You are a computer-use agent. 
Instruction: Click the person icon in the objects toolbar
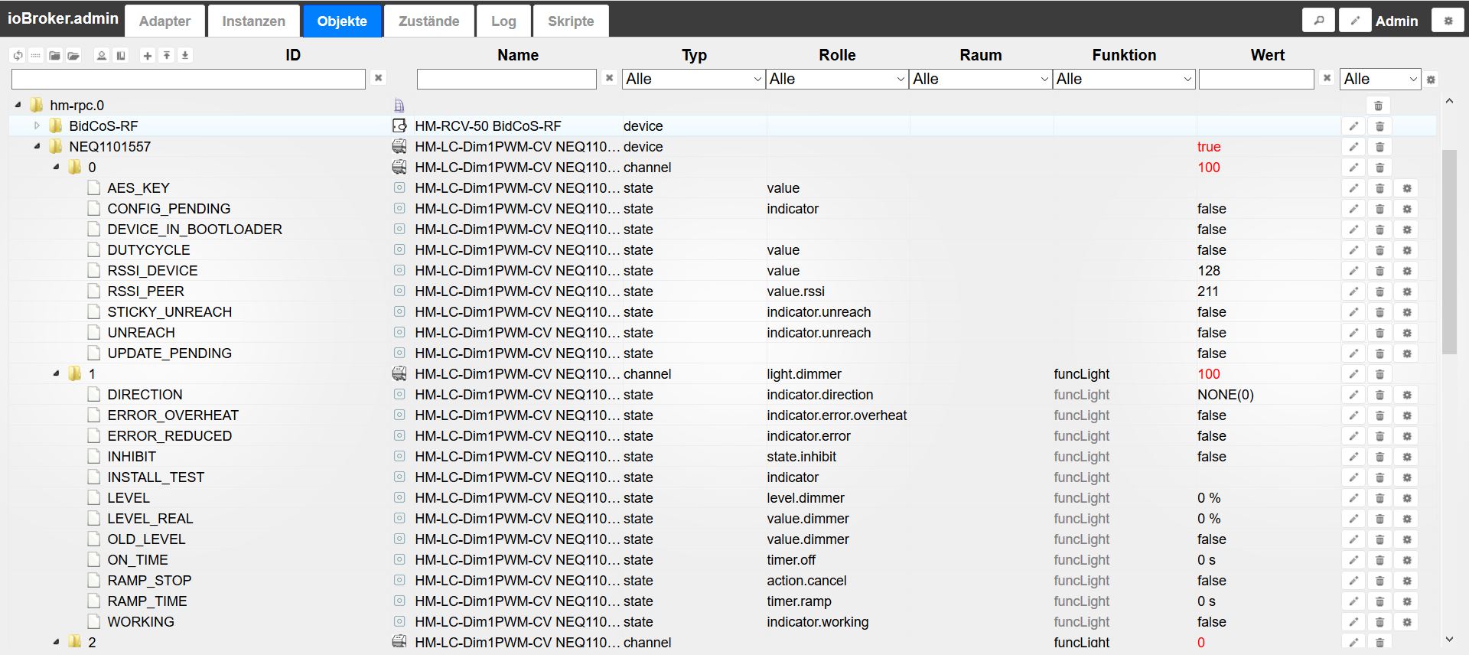pos(102,56)
